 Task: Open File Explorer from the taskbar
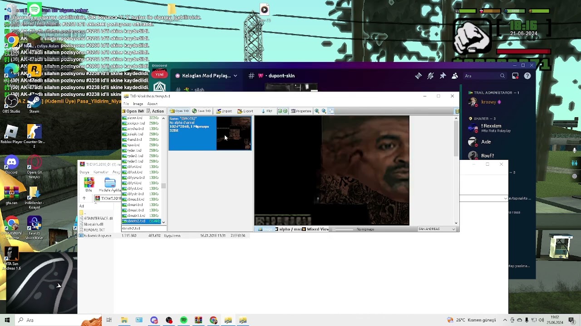[124, 320]
